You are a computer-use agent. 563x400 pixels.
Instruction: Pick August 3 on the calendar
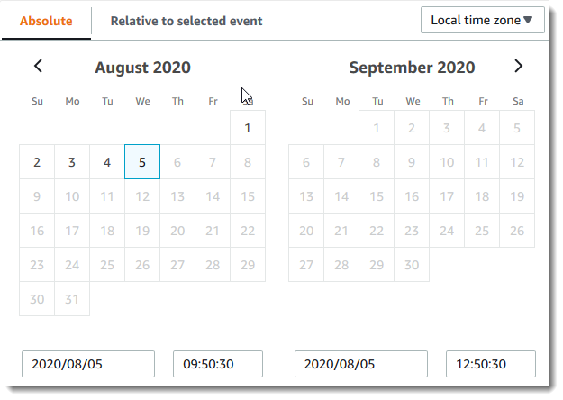(x=72, y=163)
